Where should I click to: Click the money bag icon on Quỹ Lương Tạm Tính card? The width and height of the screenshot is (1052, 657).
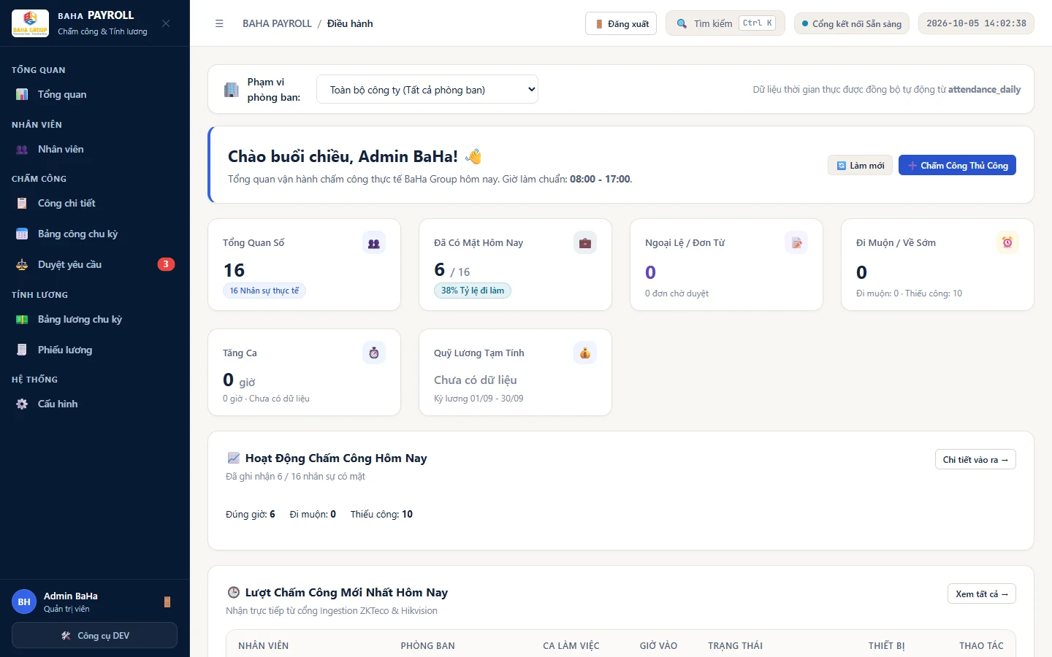click(x=585, y=353)
